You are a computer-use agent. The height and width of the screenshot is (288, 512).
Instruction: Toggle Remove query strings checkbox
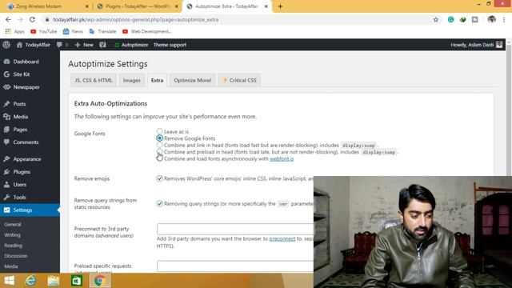159,203
